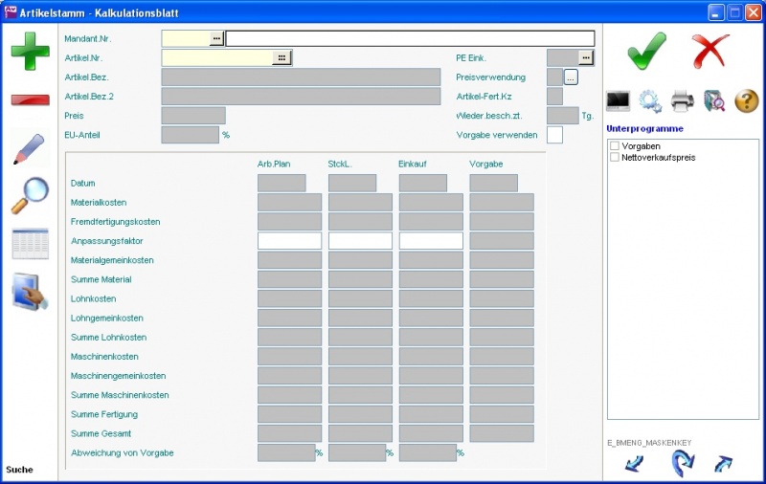
Task: Enable the Vorgaben checkbox
Action: point(615,146)
